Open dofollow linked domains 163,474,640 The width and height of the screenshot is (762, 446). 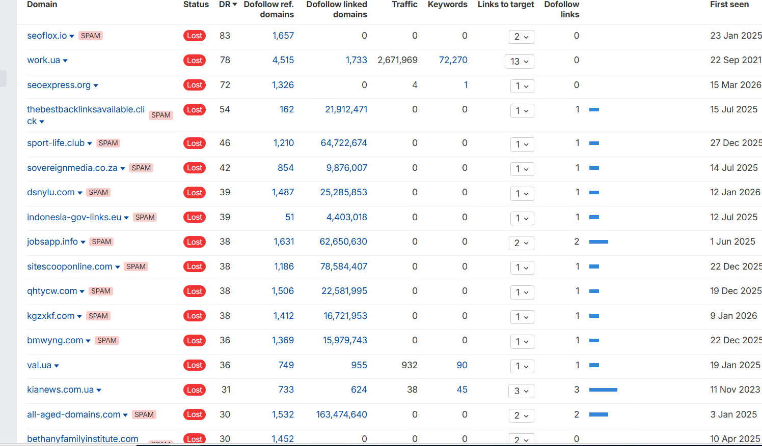pyautogui.click(x=342, y=414)
